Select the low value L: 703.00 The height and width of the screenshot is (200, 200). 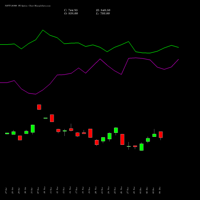coord(103,14)
